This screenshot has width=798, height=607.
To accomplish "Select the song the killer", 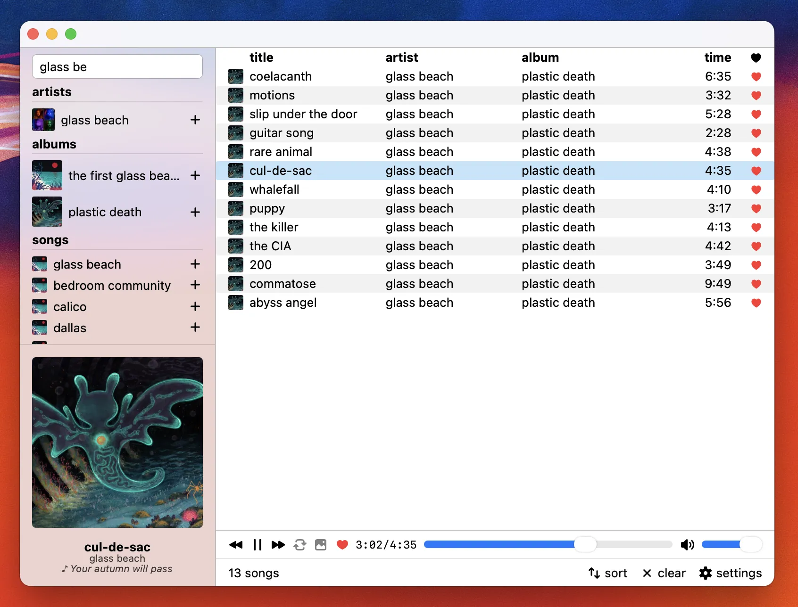I will (495, 227).
